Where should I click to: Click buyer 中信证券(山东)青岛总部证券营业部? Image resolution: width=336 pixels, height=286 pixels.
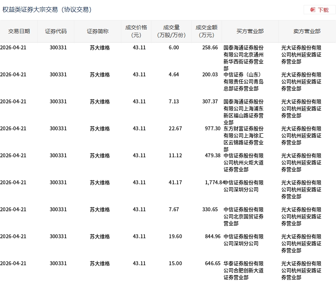[244, 82]
